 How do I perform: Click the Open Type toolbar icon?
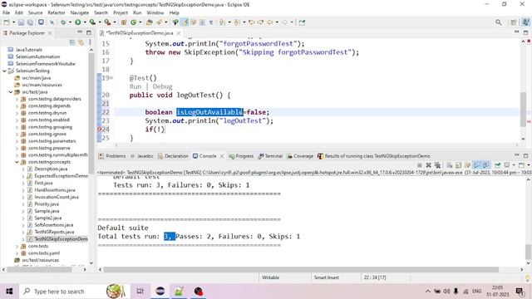tap(150, 22)
